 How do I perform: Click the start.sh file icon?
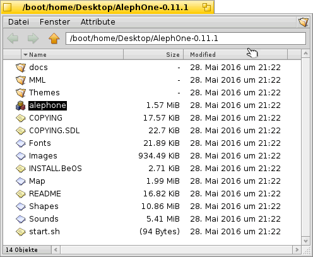tap(21, 232)
